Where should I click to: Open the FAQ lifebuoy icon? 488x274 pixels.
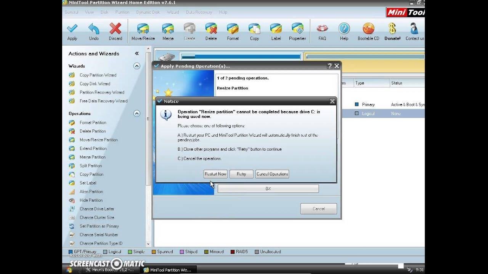[x=322, y=29]
